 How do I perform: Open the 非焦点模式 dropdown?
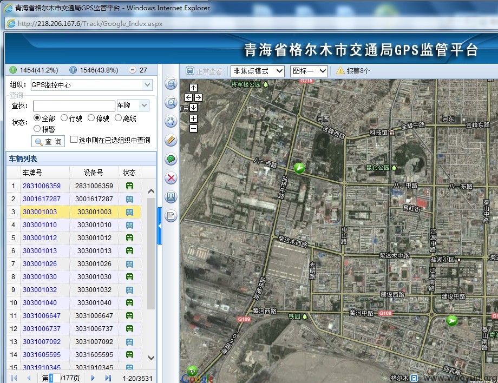257,71
